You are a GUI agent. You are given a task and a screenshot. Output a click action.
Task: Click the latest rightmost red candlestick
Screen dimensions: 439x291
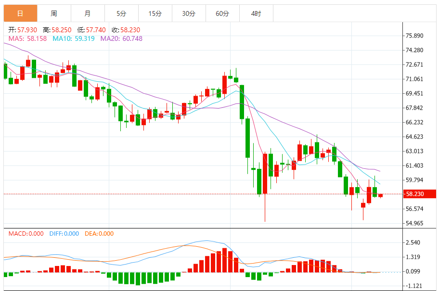tap(380, 196)
